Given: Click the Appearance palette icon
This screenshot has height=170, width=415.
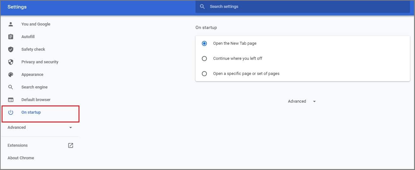Looking at the screenshot, I should click(x=11, y=75).
